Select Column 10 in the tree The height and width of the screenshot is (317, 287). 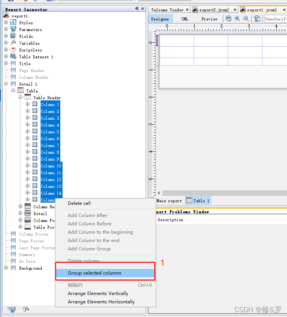click(51, 166)
